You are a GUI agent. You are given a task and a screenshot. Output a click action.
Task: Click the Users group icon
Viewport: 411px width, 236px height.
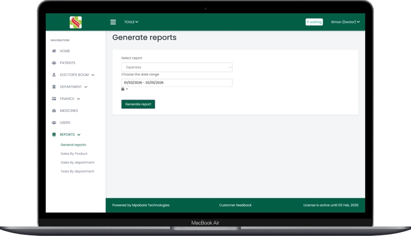(54, 123)
